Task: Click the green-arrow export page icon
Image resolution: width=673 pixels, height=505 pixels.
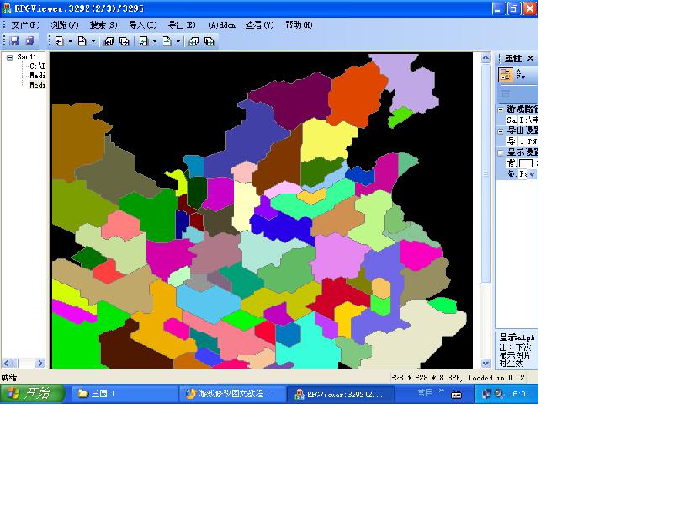Action: (167, 41)
